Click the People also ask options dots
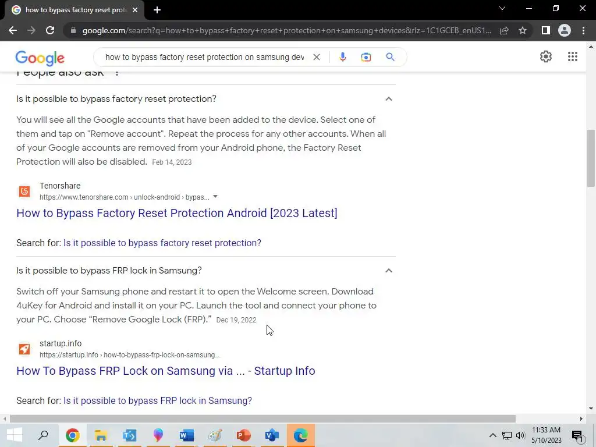 (x=116, y=73)
